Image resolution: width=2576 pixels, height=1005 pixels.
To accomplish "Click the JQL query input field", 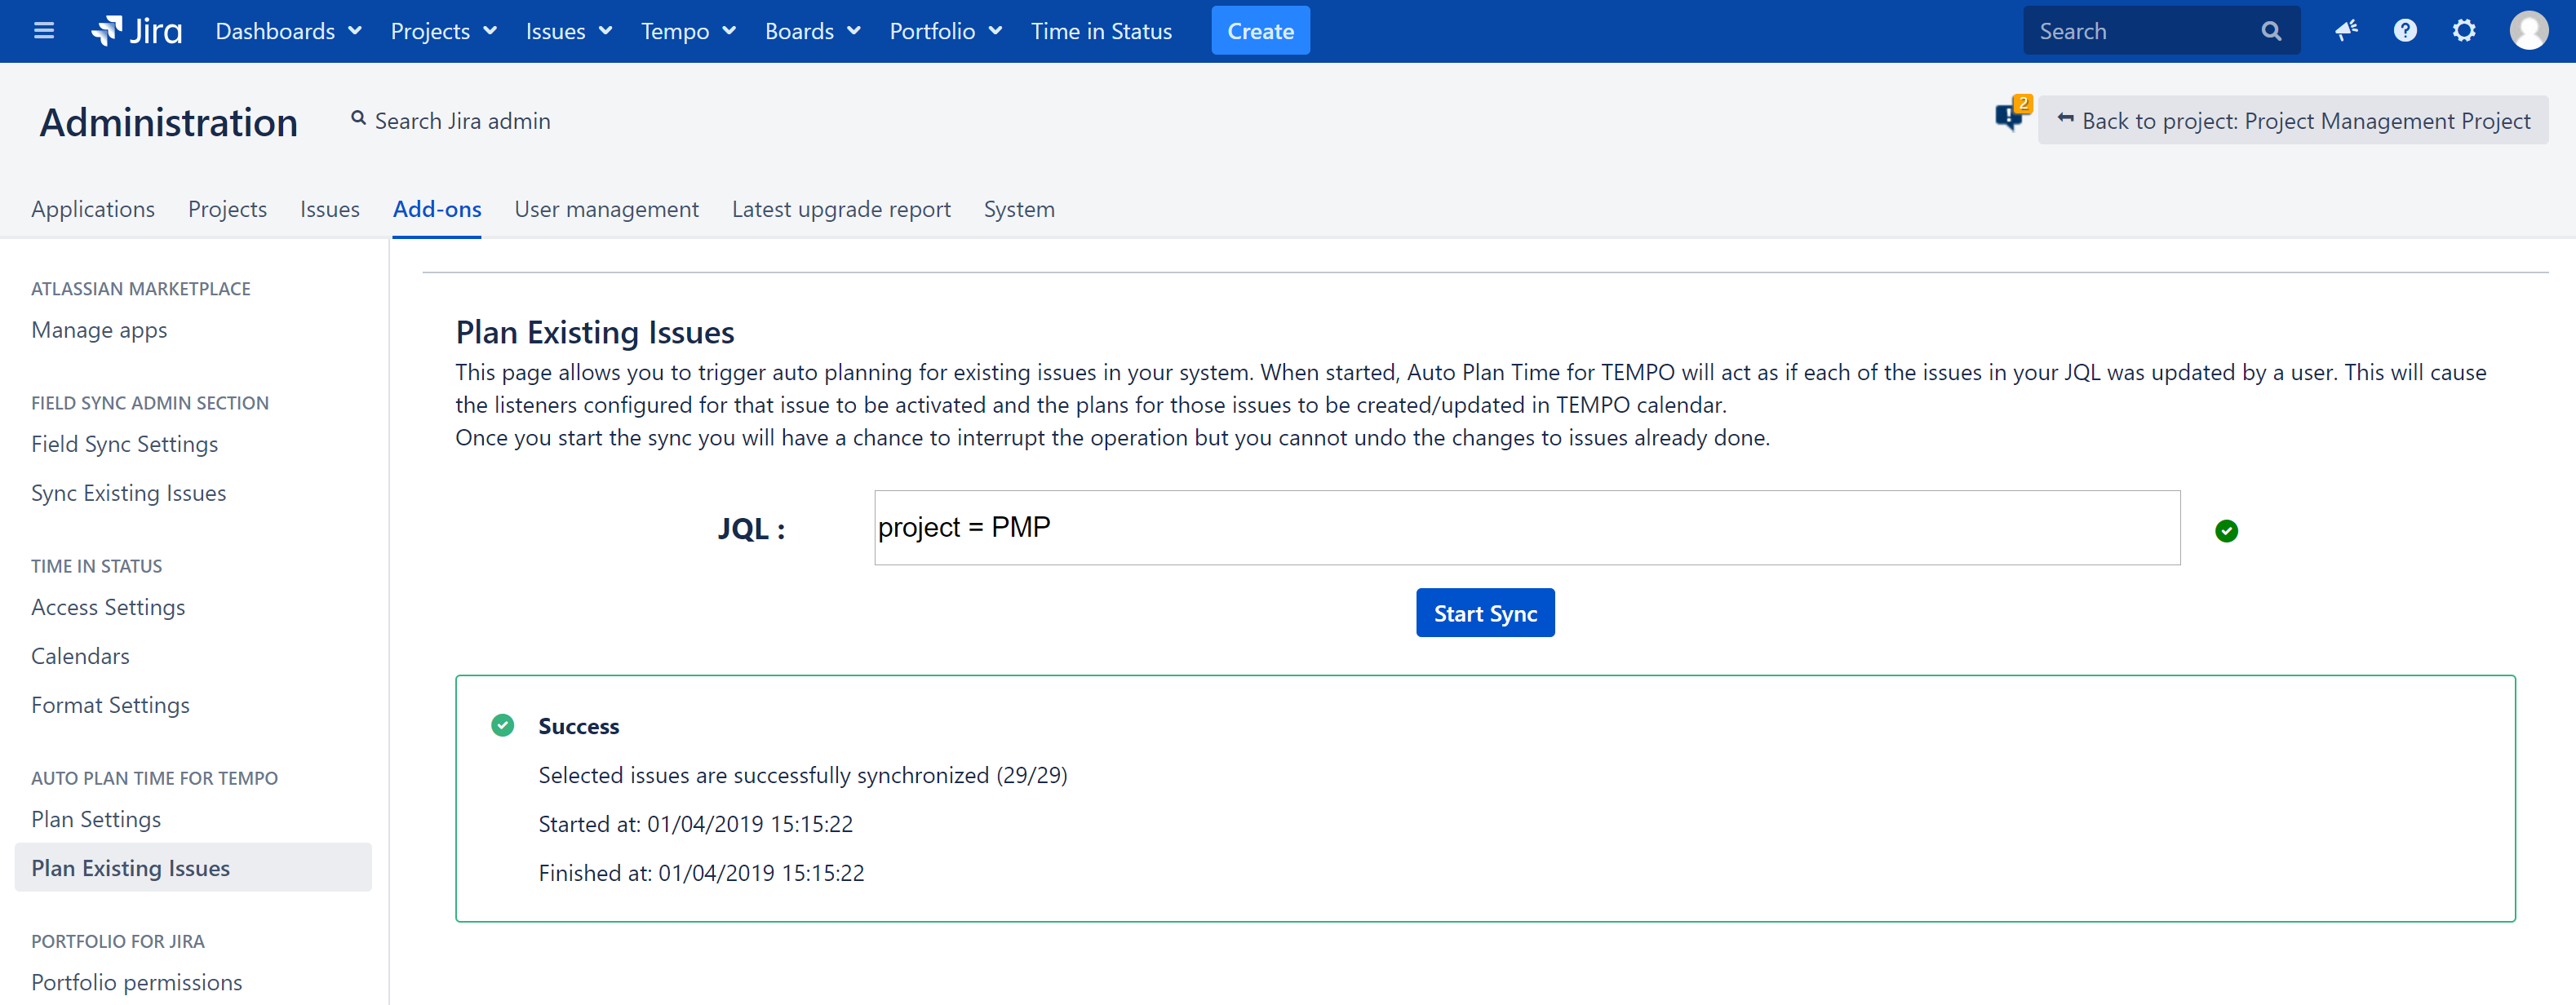I will 1526,527.
